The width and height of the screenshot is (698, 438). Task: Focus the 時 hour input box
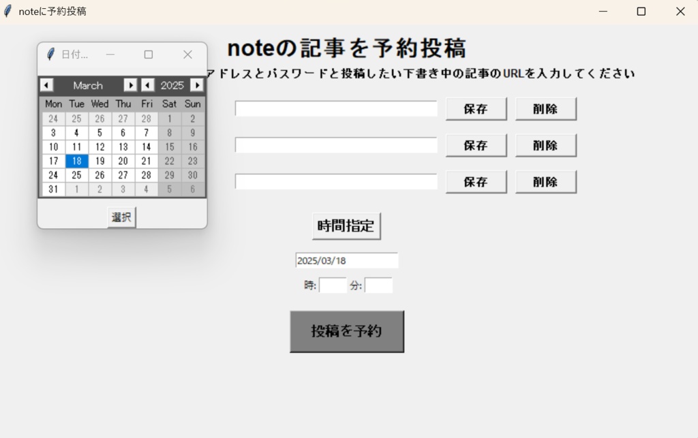(x=332, y=285)
